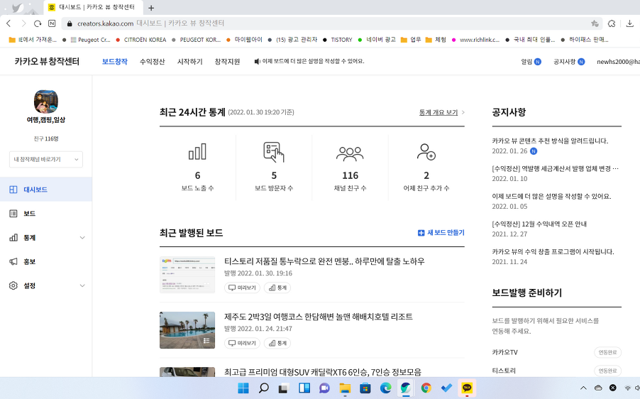Open the 티스토리 저품질 통누락 board title
The width and height of the screenshot is (640, 399).
[x=324, y=261]
